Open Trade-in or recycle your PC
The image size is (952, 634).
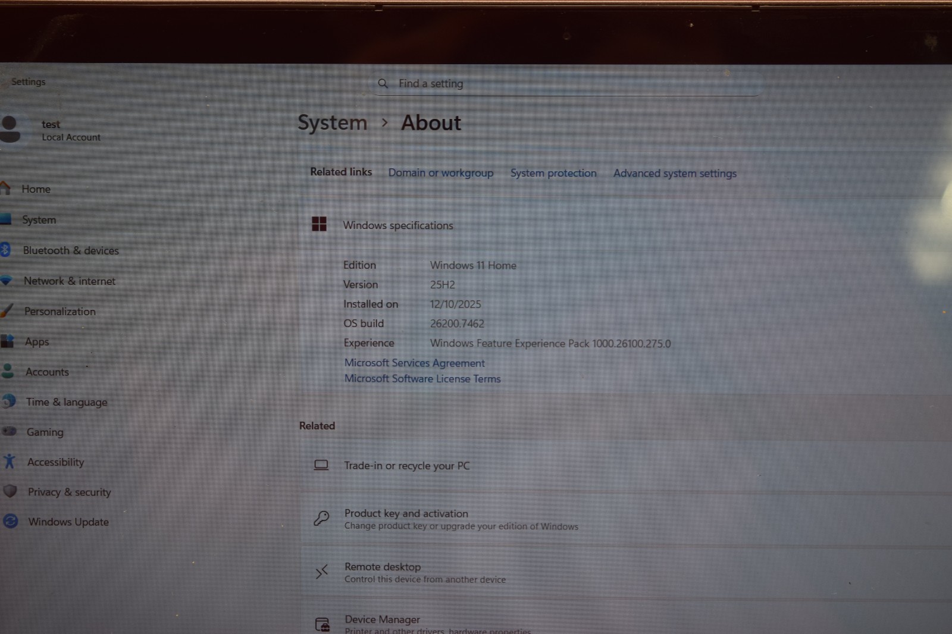pyautogui.click(x=626, y=466)
